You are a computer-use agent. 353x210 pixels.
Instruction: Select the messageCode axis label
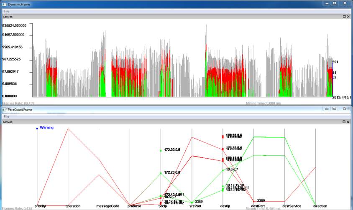point(107,206)
